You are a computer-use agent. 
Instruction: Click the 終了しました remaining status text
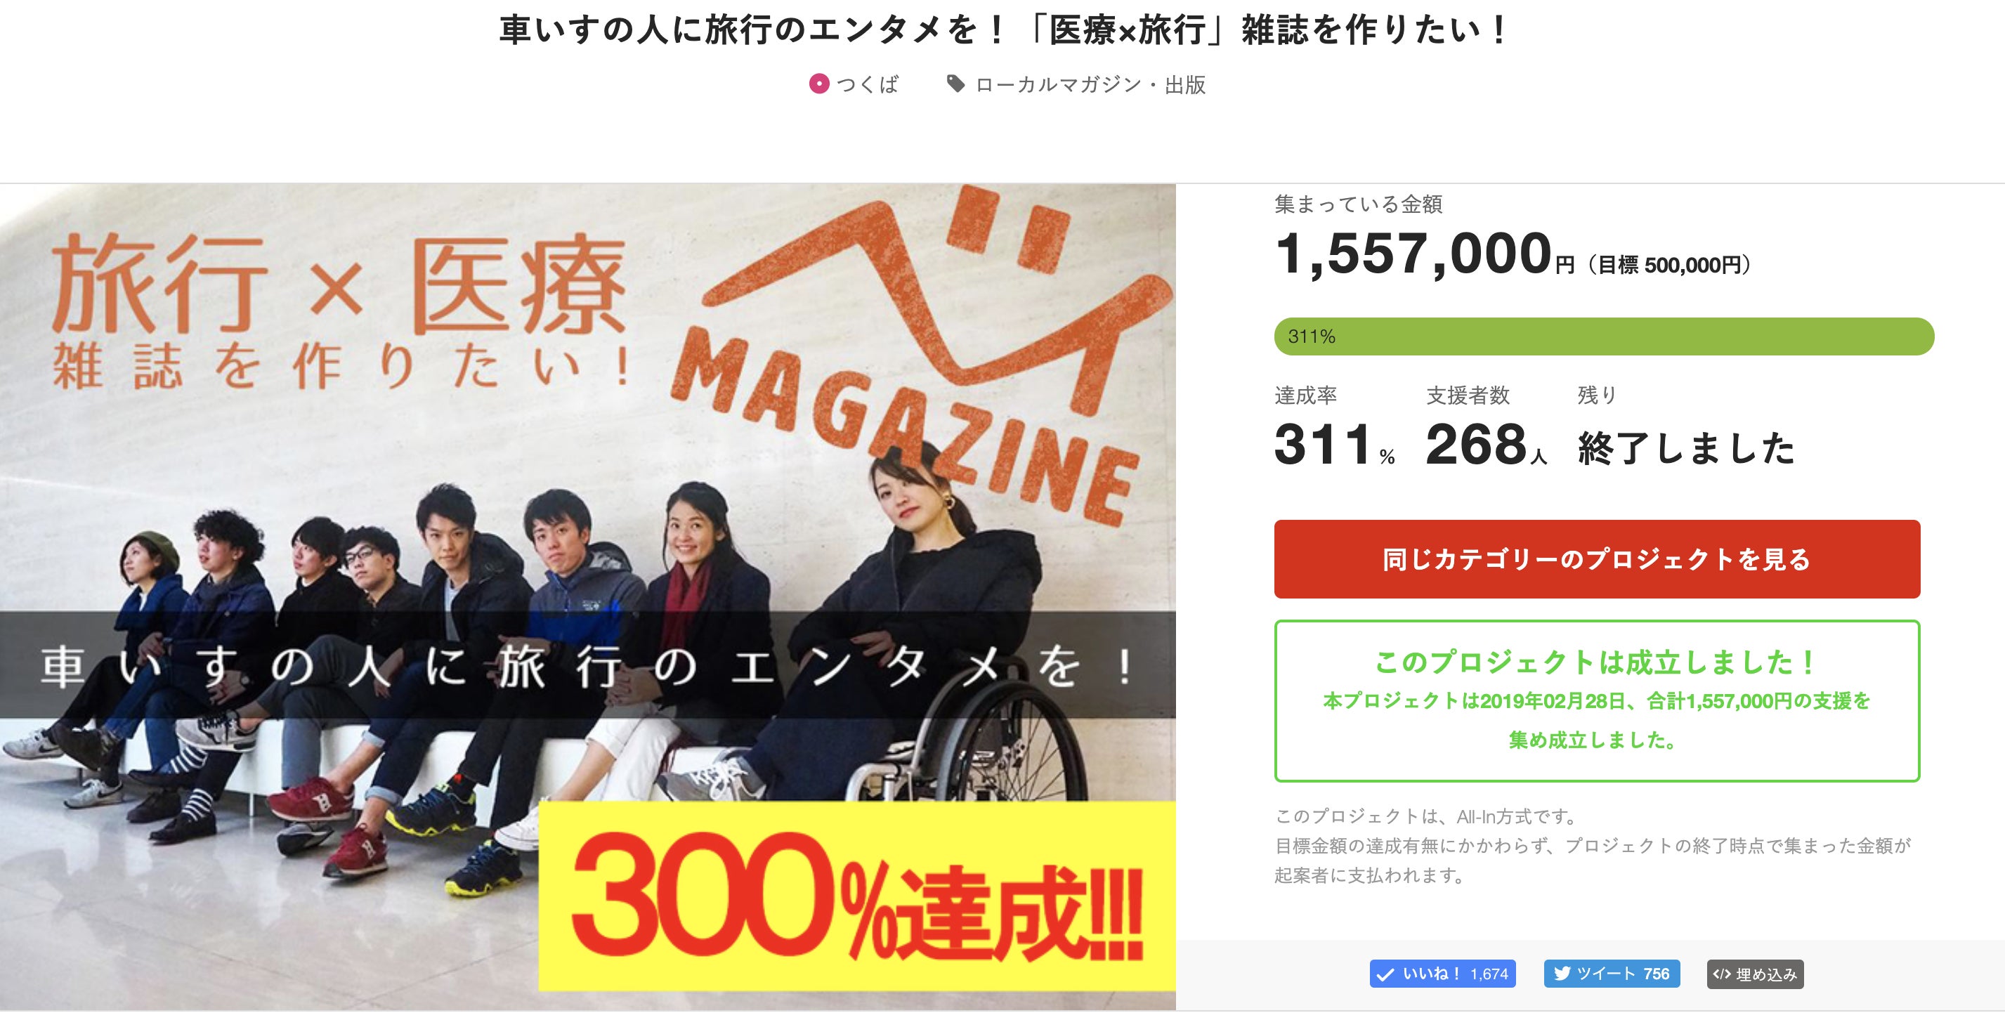1686,448
